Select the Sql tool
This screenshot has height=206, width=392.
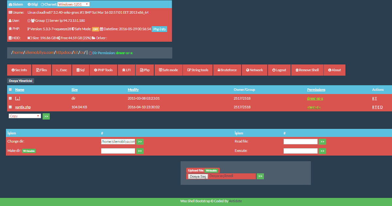(80, 70)
